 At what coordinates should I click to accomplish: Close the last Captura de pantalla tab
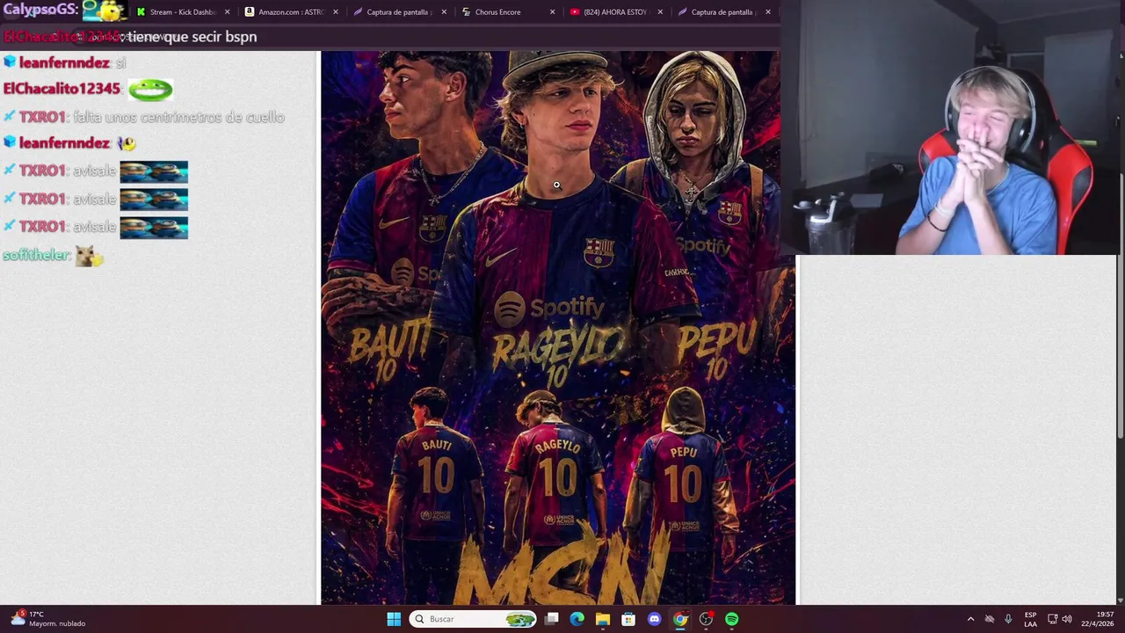pyautogui.click(x=768, y=12)
